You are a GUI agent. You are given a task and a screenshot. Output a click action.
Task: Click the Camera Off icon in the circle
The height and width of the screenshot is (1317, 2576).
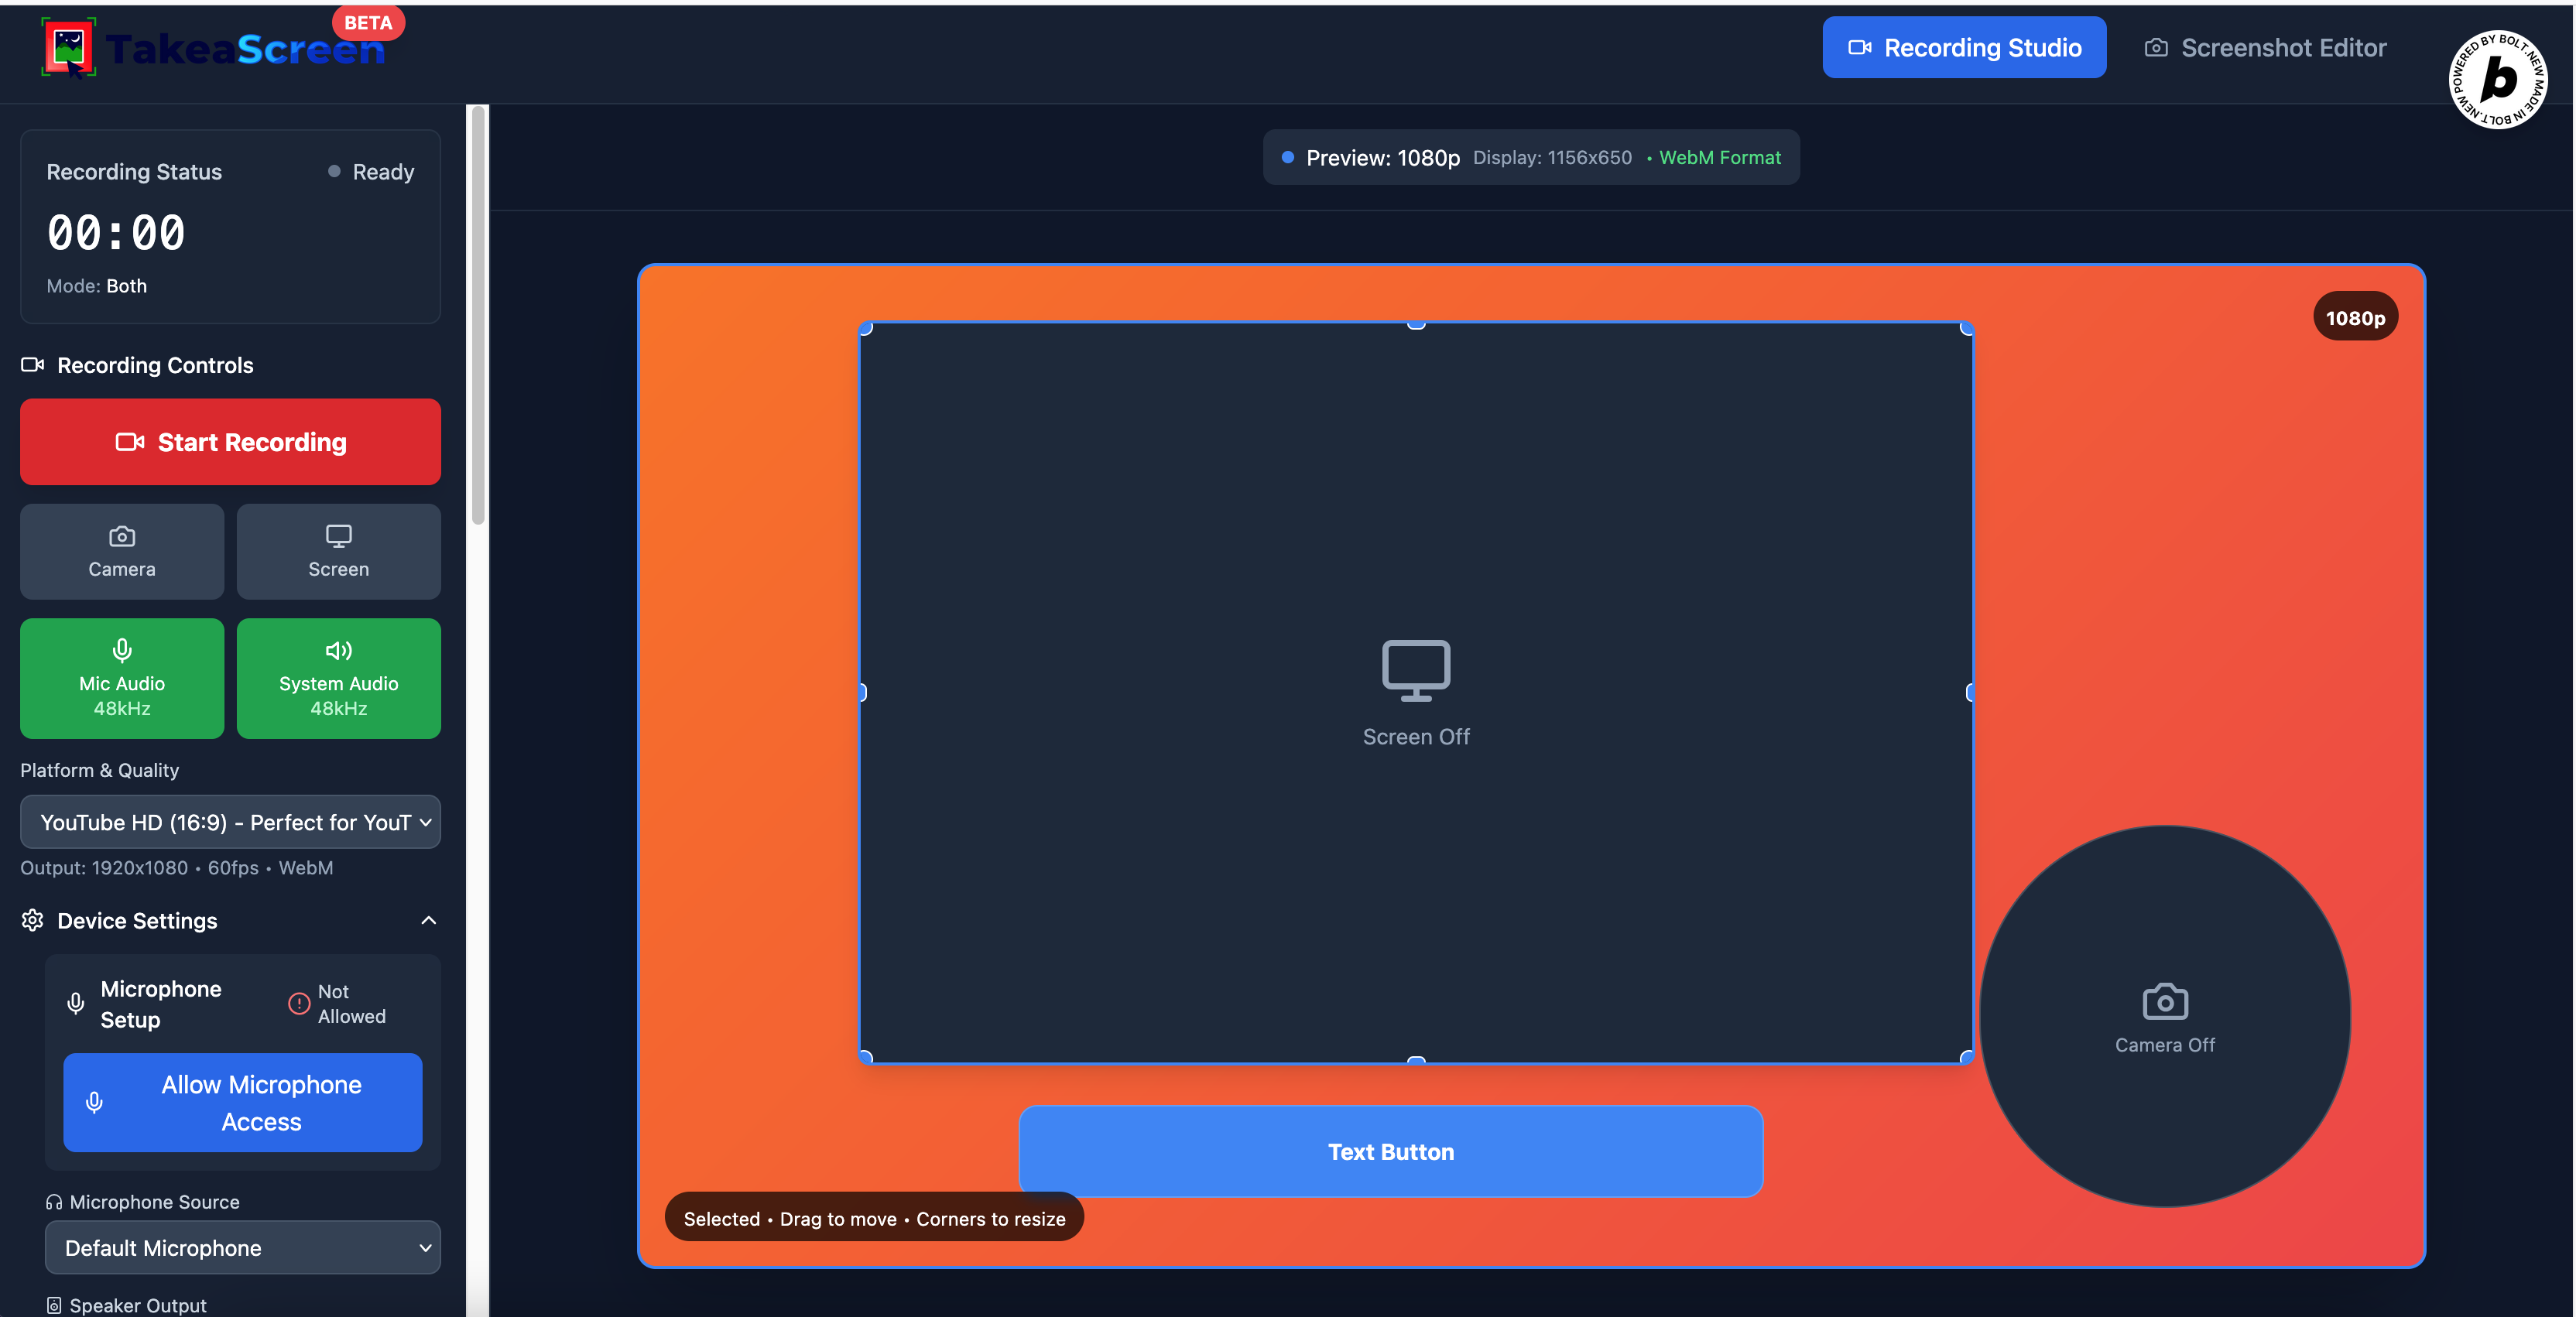2164,1001
